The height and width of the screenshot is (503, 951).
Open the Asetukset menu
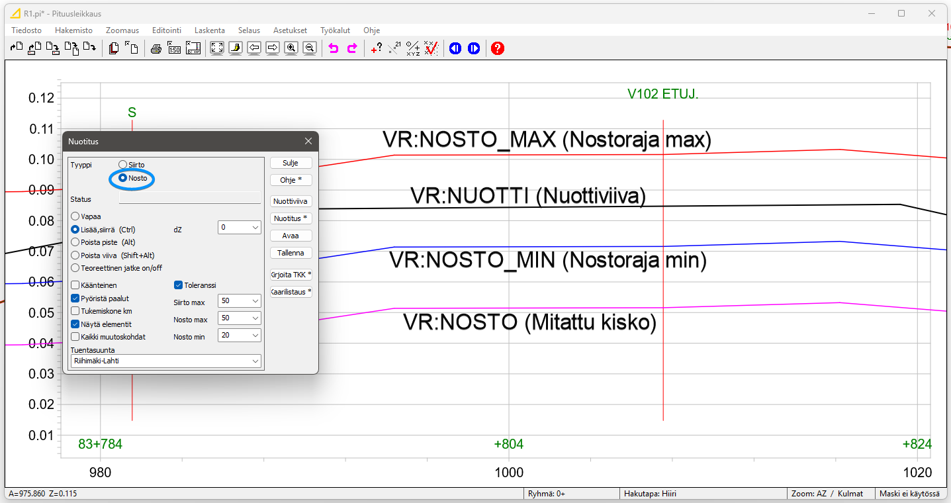coord(292,30)
